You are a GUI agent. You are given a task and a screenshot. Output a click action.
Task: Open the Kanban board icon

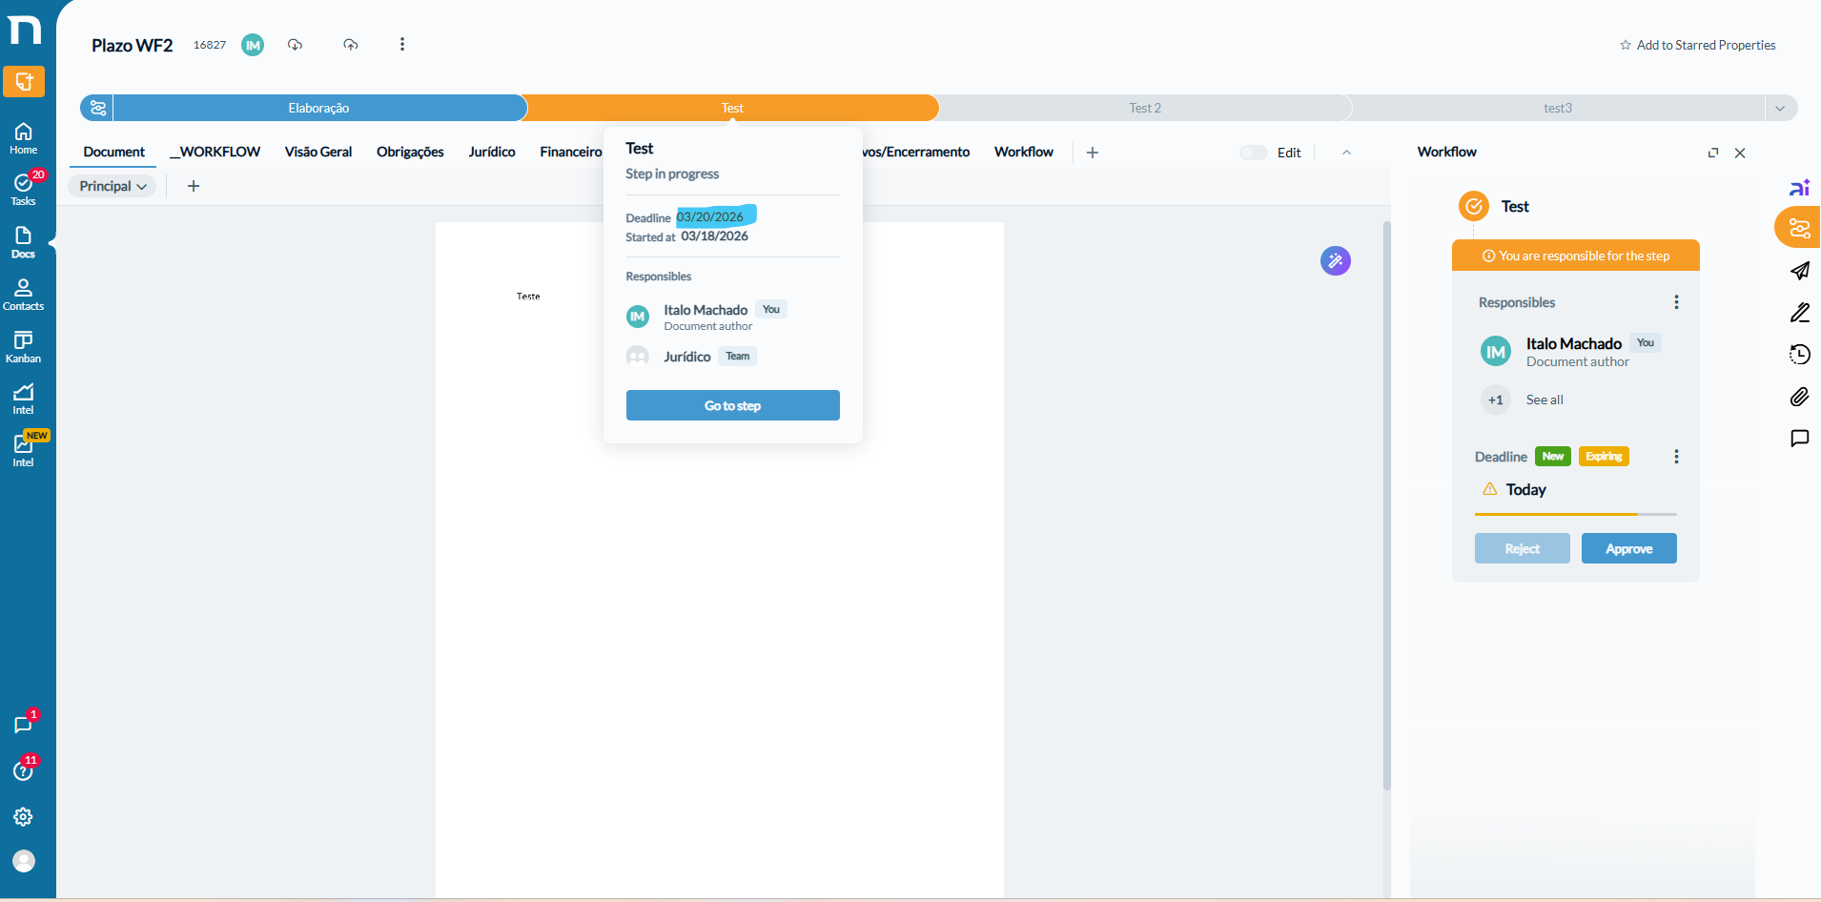tap(24, 347)
